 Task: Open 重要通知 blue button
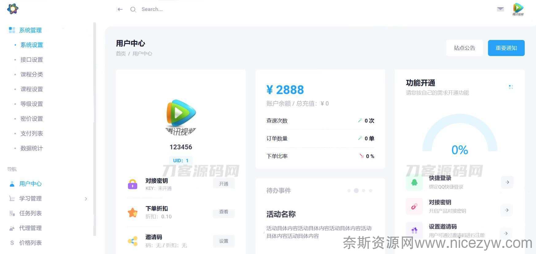click(x=506, y=48)
